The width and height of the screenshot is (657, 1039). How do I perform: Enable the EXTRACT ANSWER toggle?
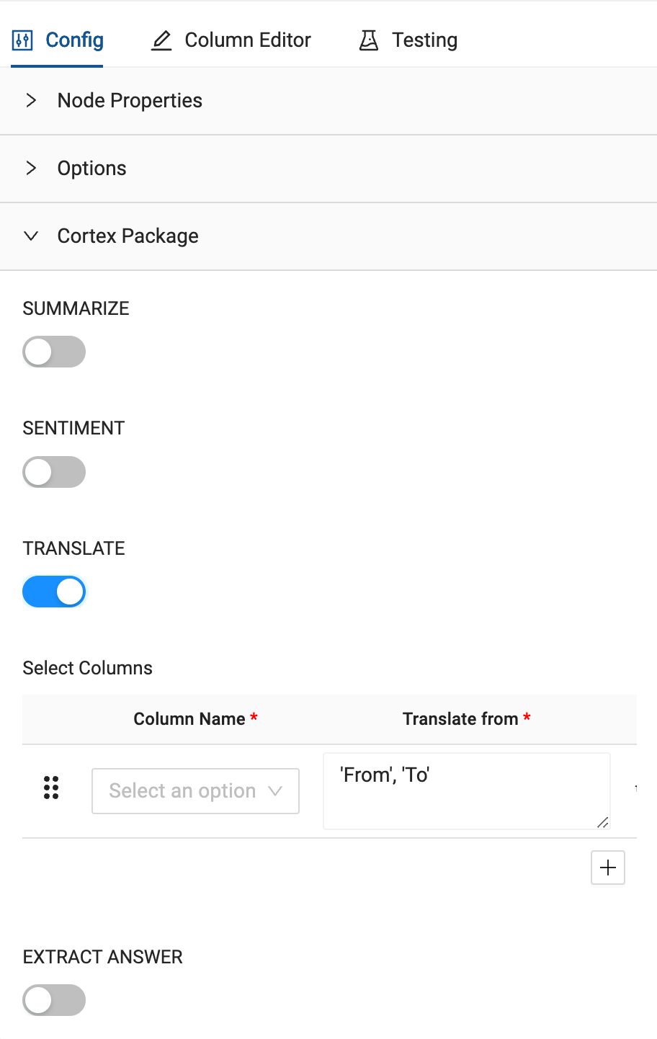point(54,1000)
